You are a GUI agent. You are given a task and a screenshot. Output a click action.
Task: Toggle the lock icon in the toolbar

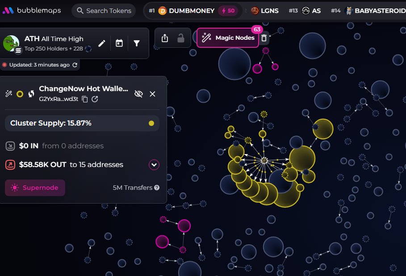click(x=181, y=38)
